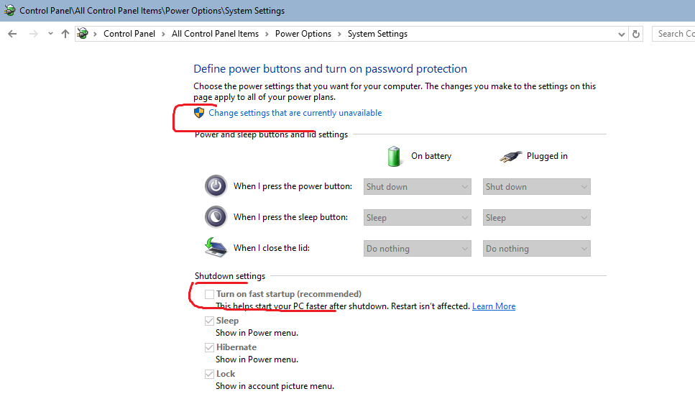Click the power button icon
The height and width of the screenshot is (394, 695).
[216, 186]
